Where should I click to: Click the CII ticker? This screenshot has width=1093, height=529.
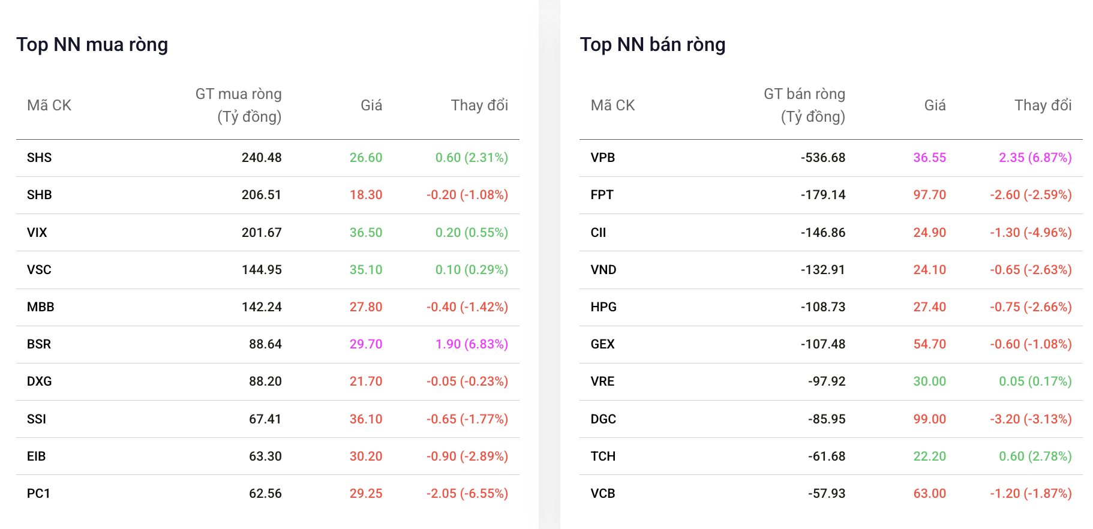598,233
